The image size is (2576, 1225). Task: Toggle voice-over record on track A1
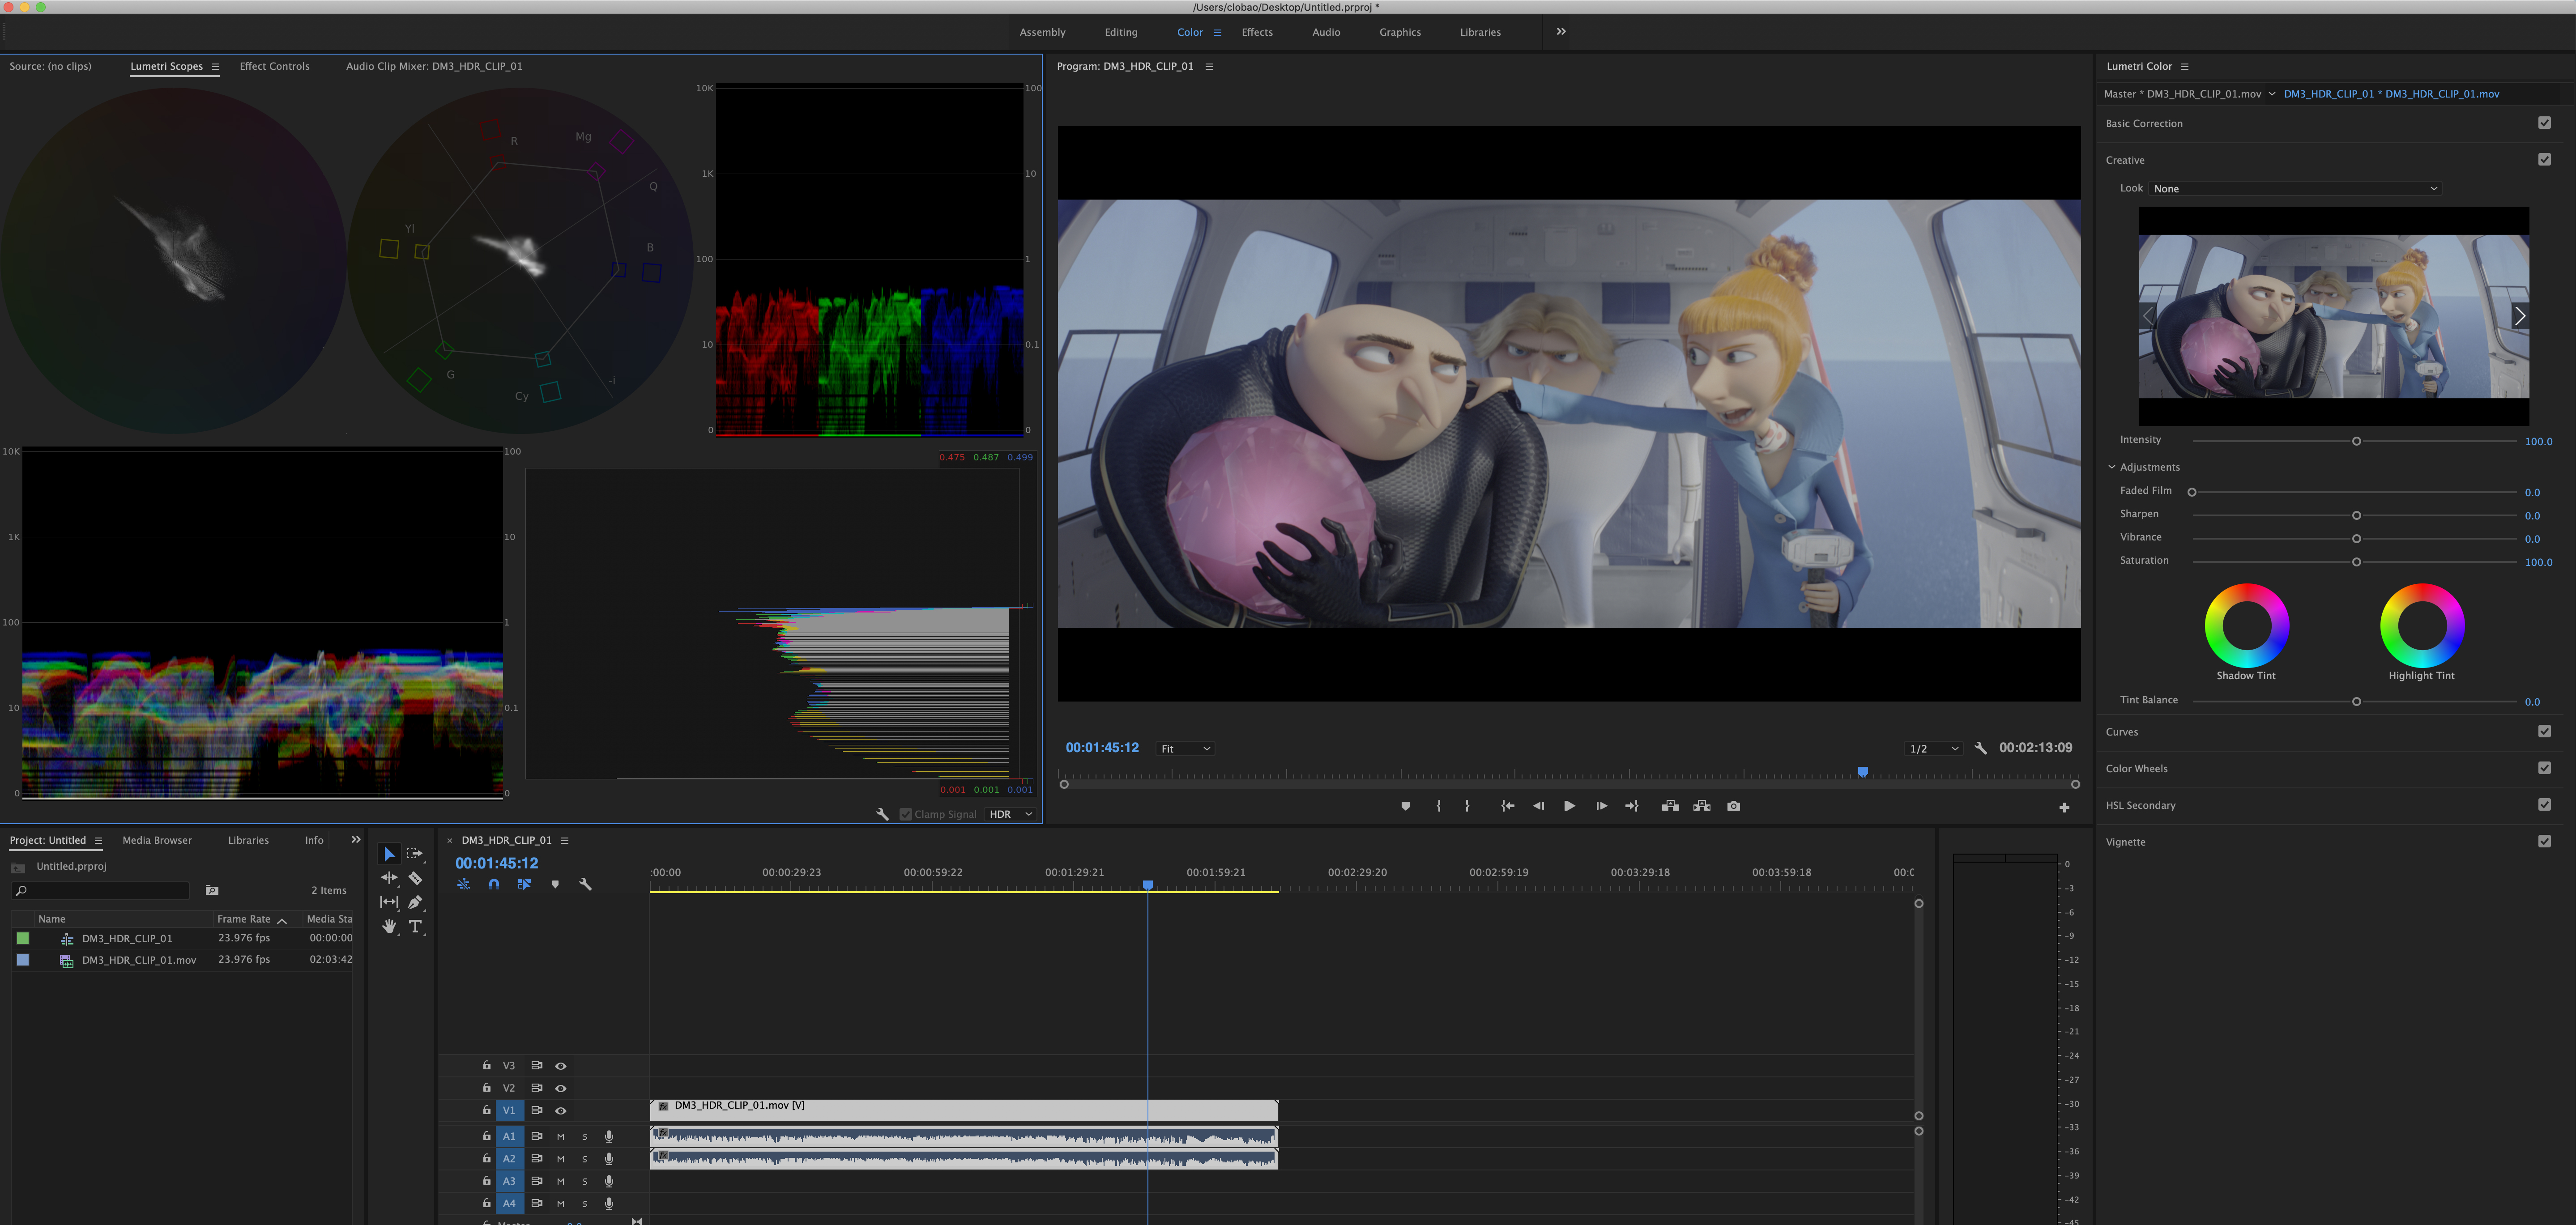click(608, 1136)
